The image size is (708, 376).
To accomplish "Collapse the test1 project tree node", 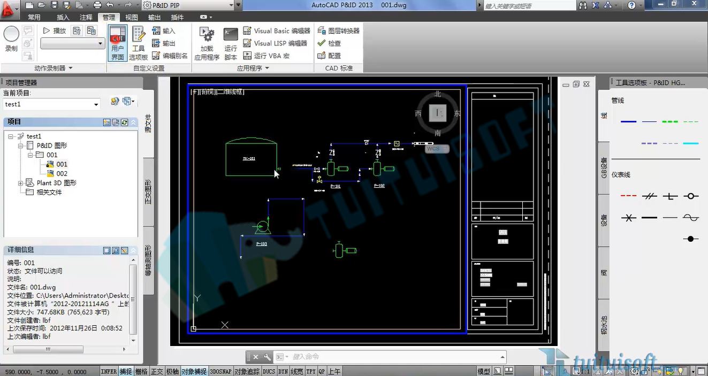I will (x=11, y=136).
